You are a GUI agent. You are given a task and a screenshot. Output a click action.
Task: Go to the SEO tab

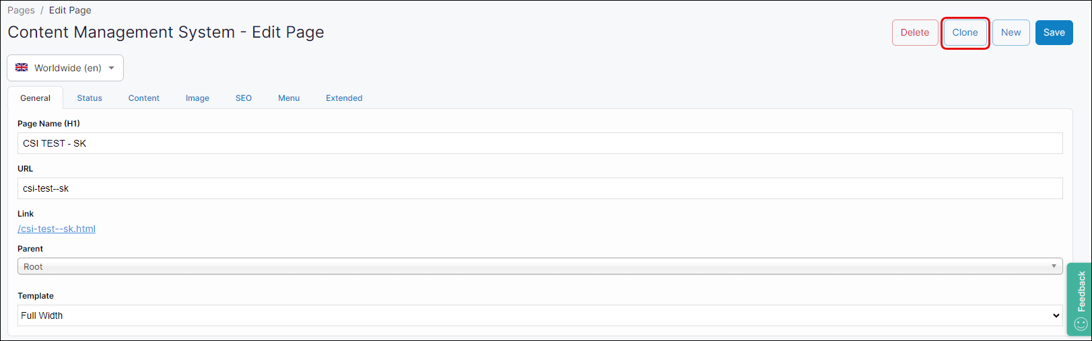point(244,98)
